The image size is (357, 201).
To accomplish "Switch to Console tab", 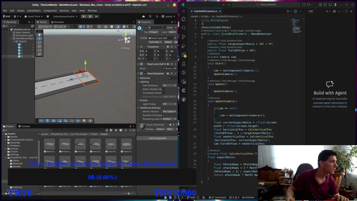I will 24,126.
